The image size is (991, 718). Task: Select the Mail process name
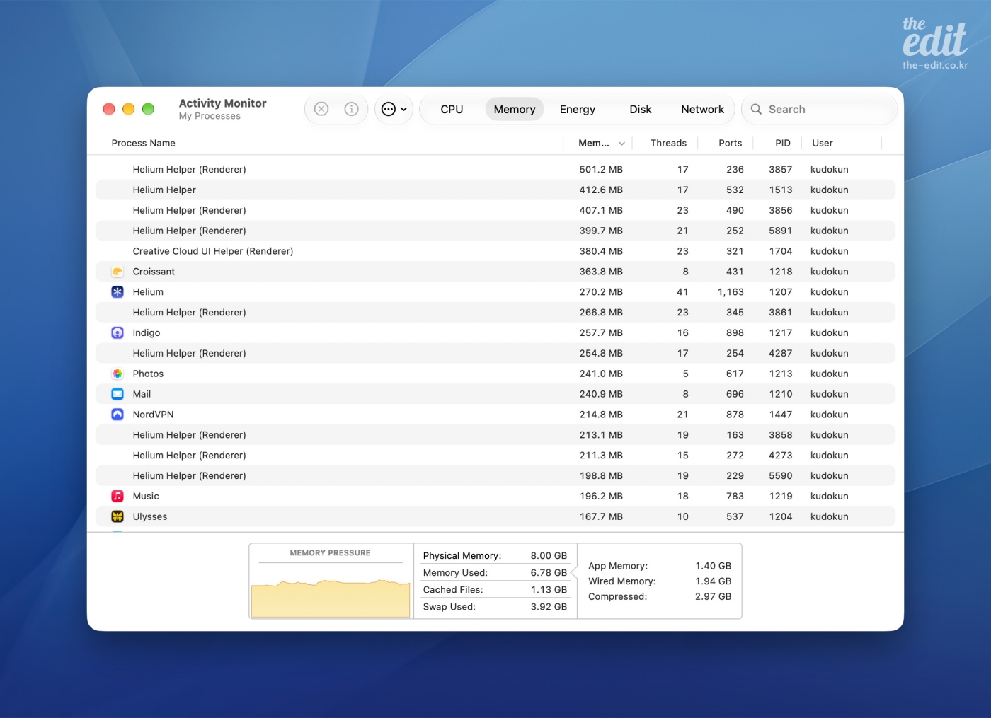coord(142,394)
